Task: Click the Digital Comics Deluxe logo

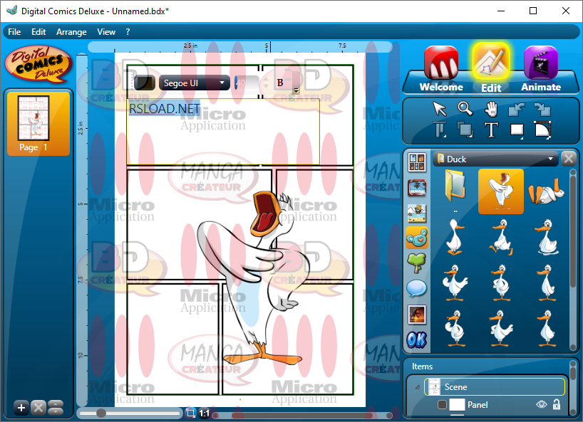Action: coord(38,64)
